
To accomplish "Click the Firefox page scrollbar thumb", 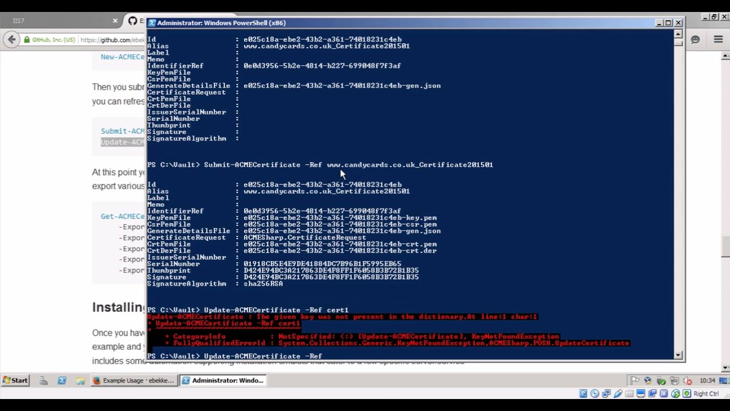I will tap(725, 246).
